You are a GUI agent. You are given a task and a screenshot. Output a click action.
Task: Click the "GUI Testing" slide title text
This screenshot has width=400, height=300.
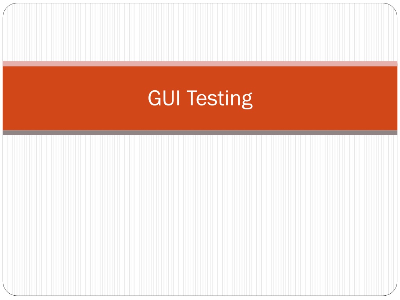click(200, 98)
